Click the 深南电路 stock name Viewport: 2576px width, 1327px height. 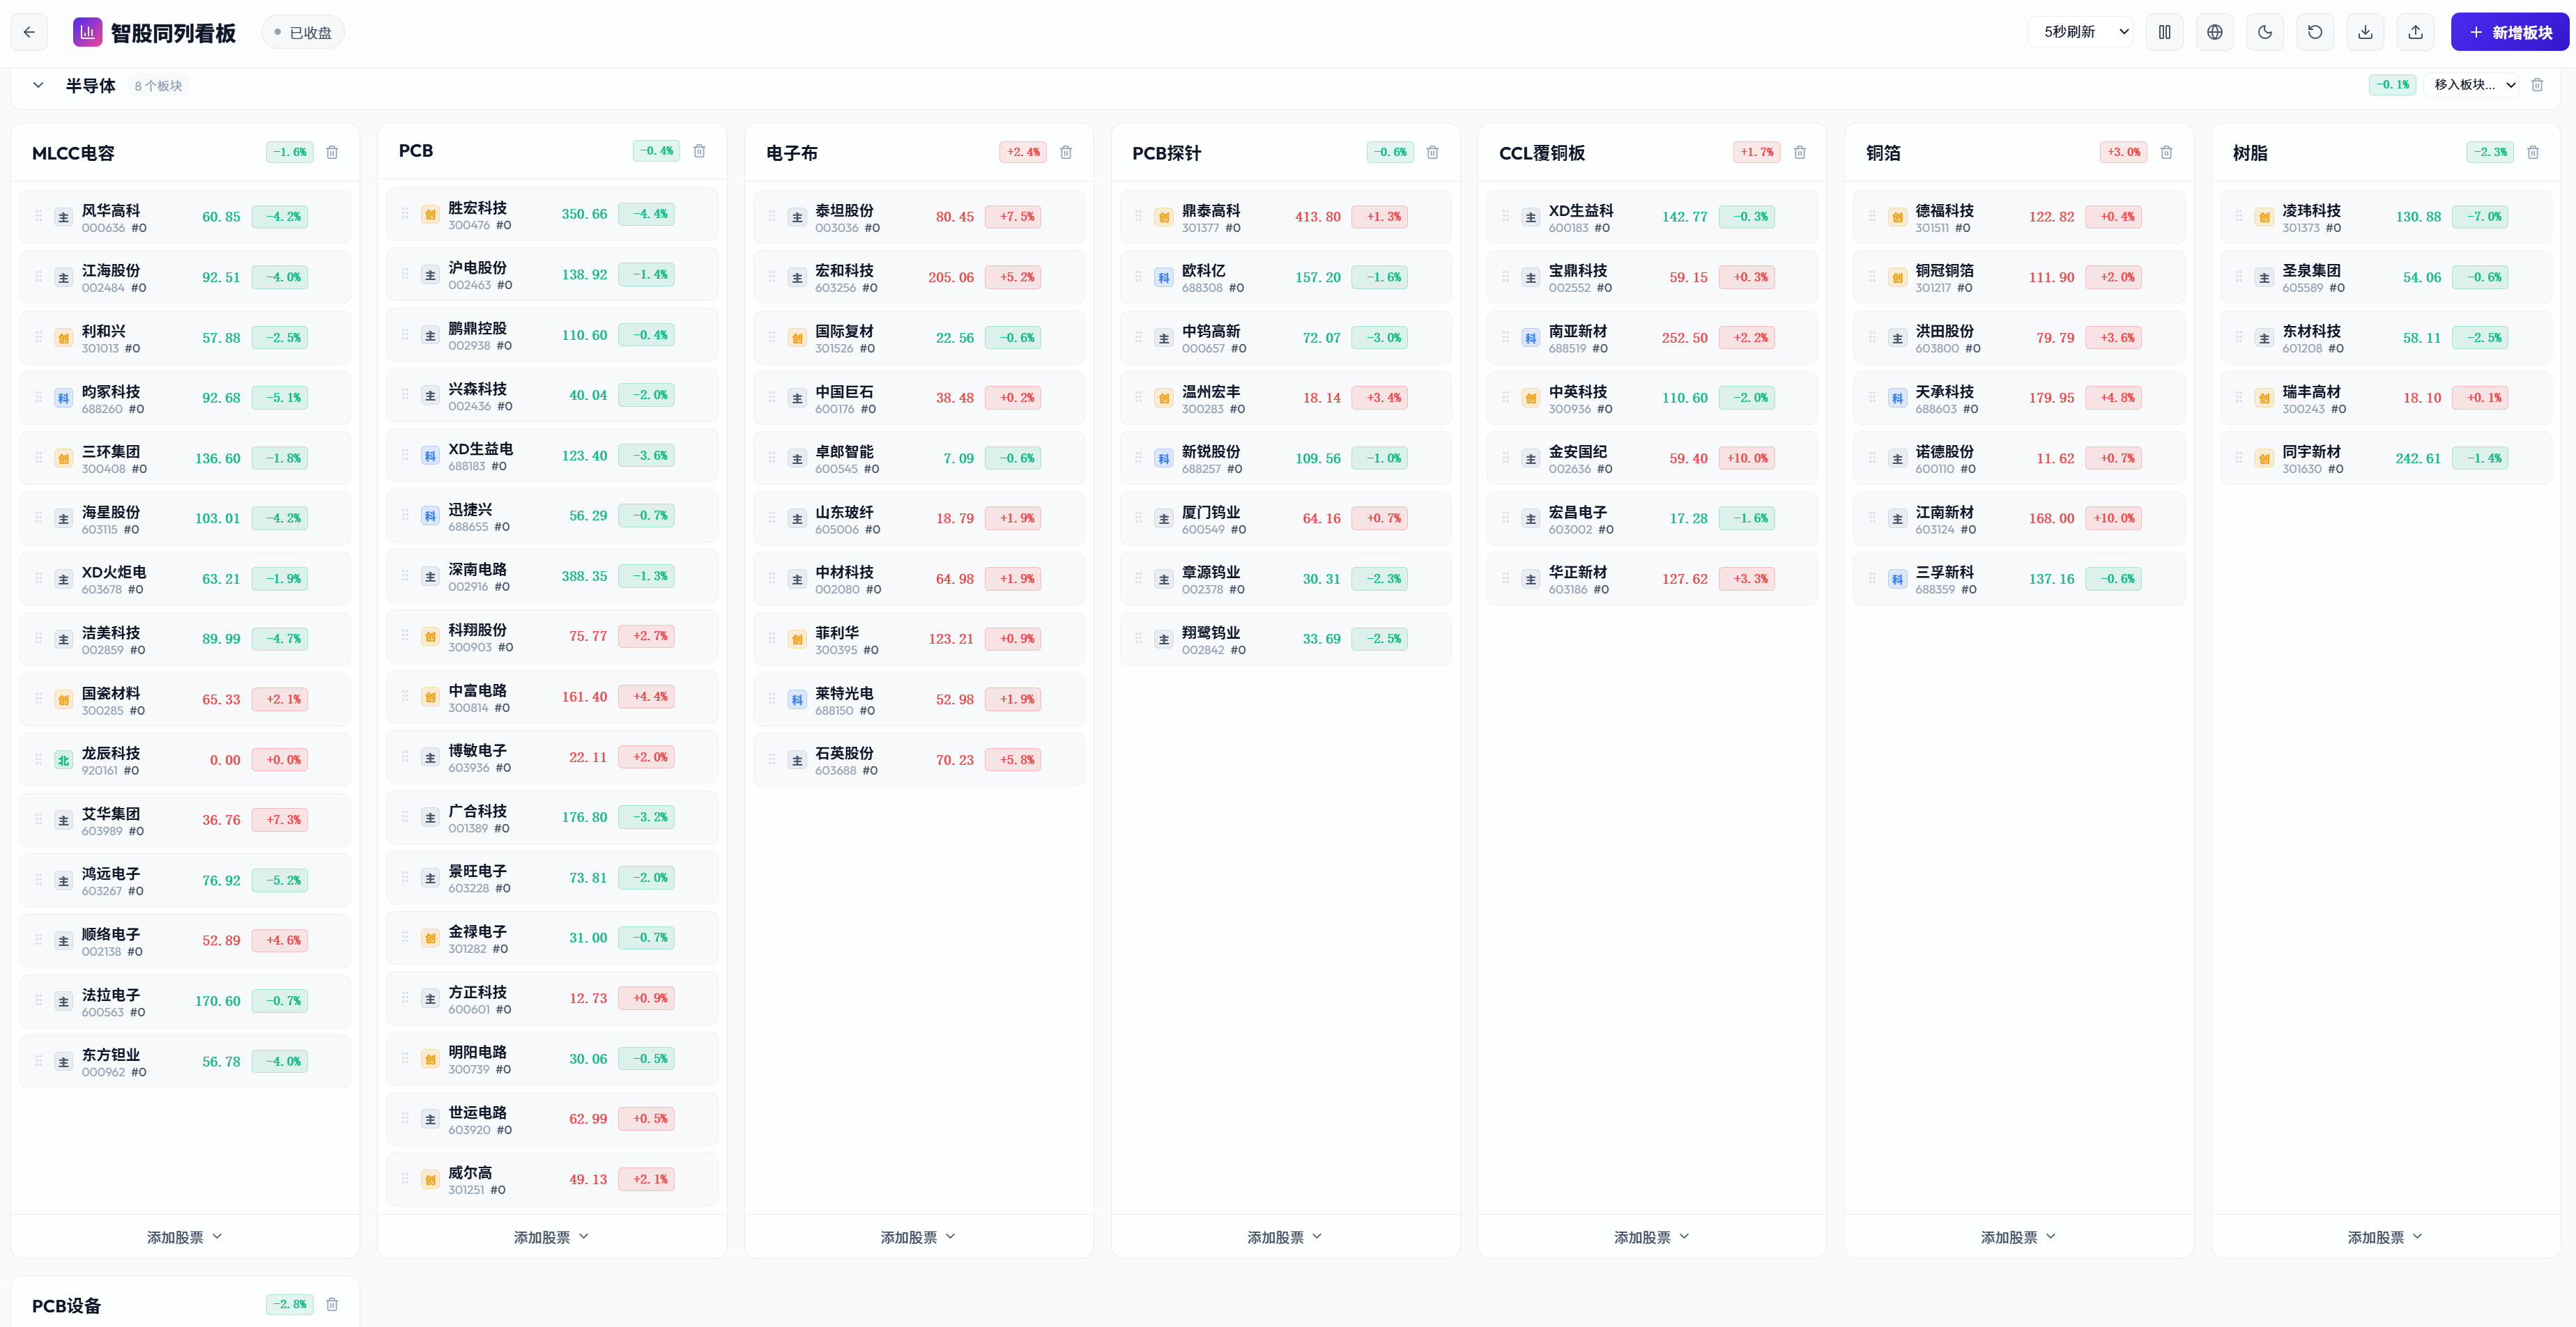coord(477,568)
